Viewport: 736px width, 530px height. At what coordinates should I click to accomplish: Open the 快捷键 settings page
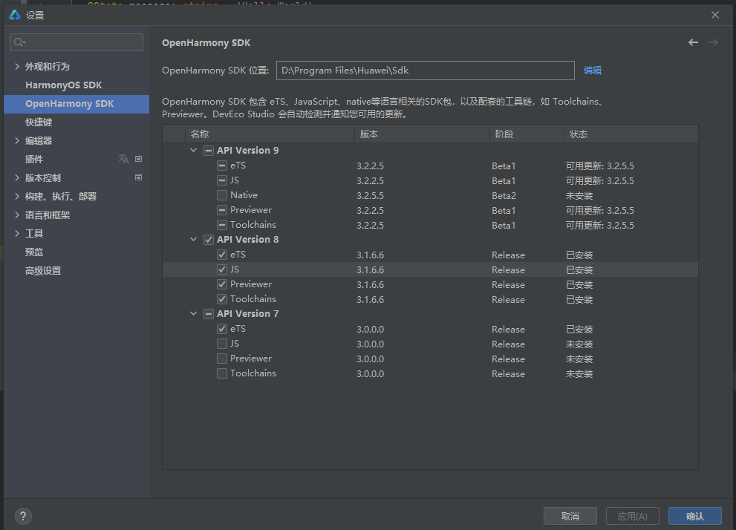[76, 122]
